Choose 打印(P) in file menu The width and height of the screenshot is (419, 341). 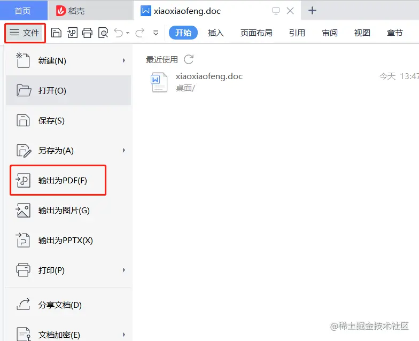tap(68, 270)
